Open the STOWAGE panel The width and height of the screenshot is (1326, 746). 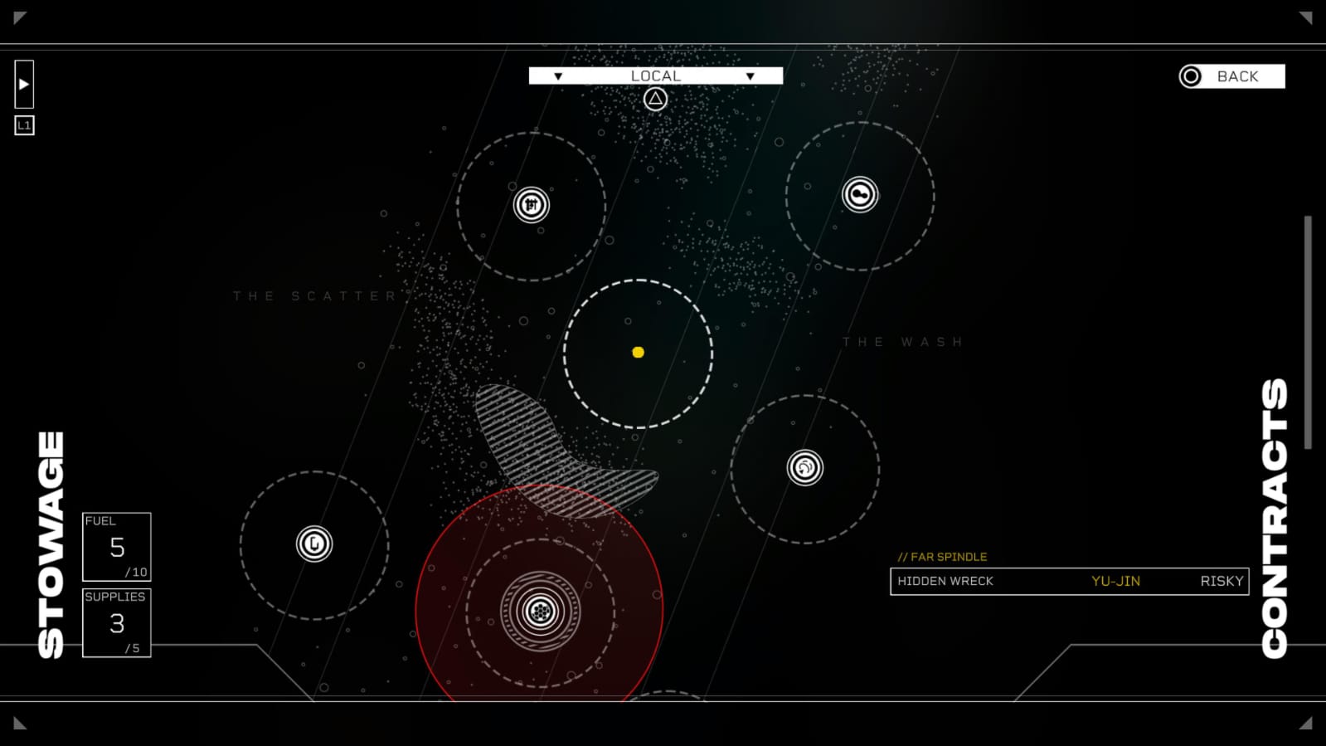[51, 545]
